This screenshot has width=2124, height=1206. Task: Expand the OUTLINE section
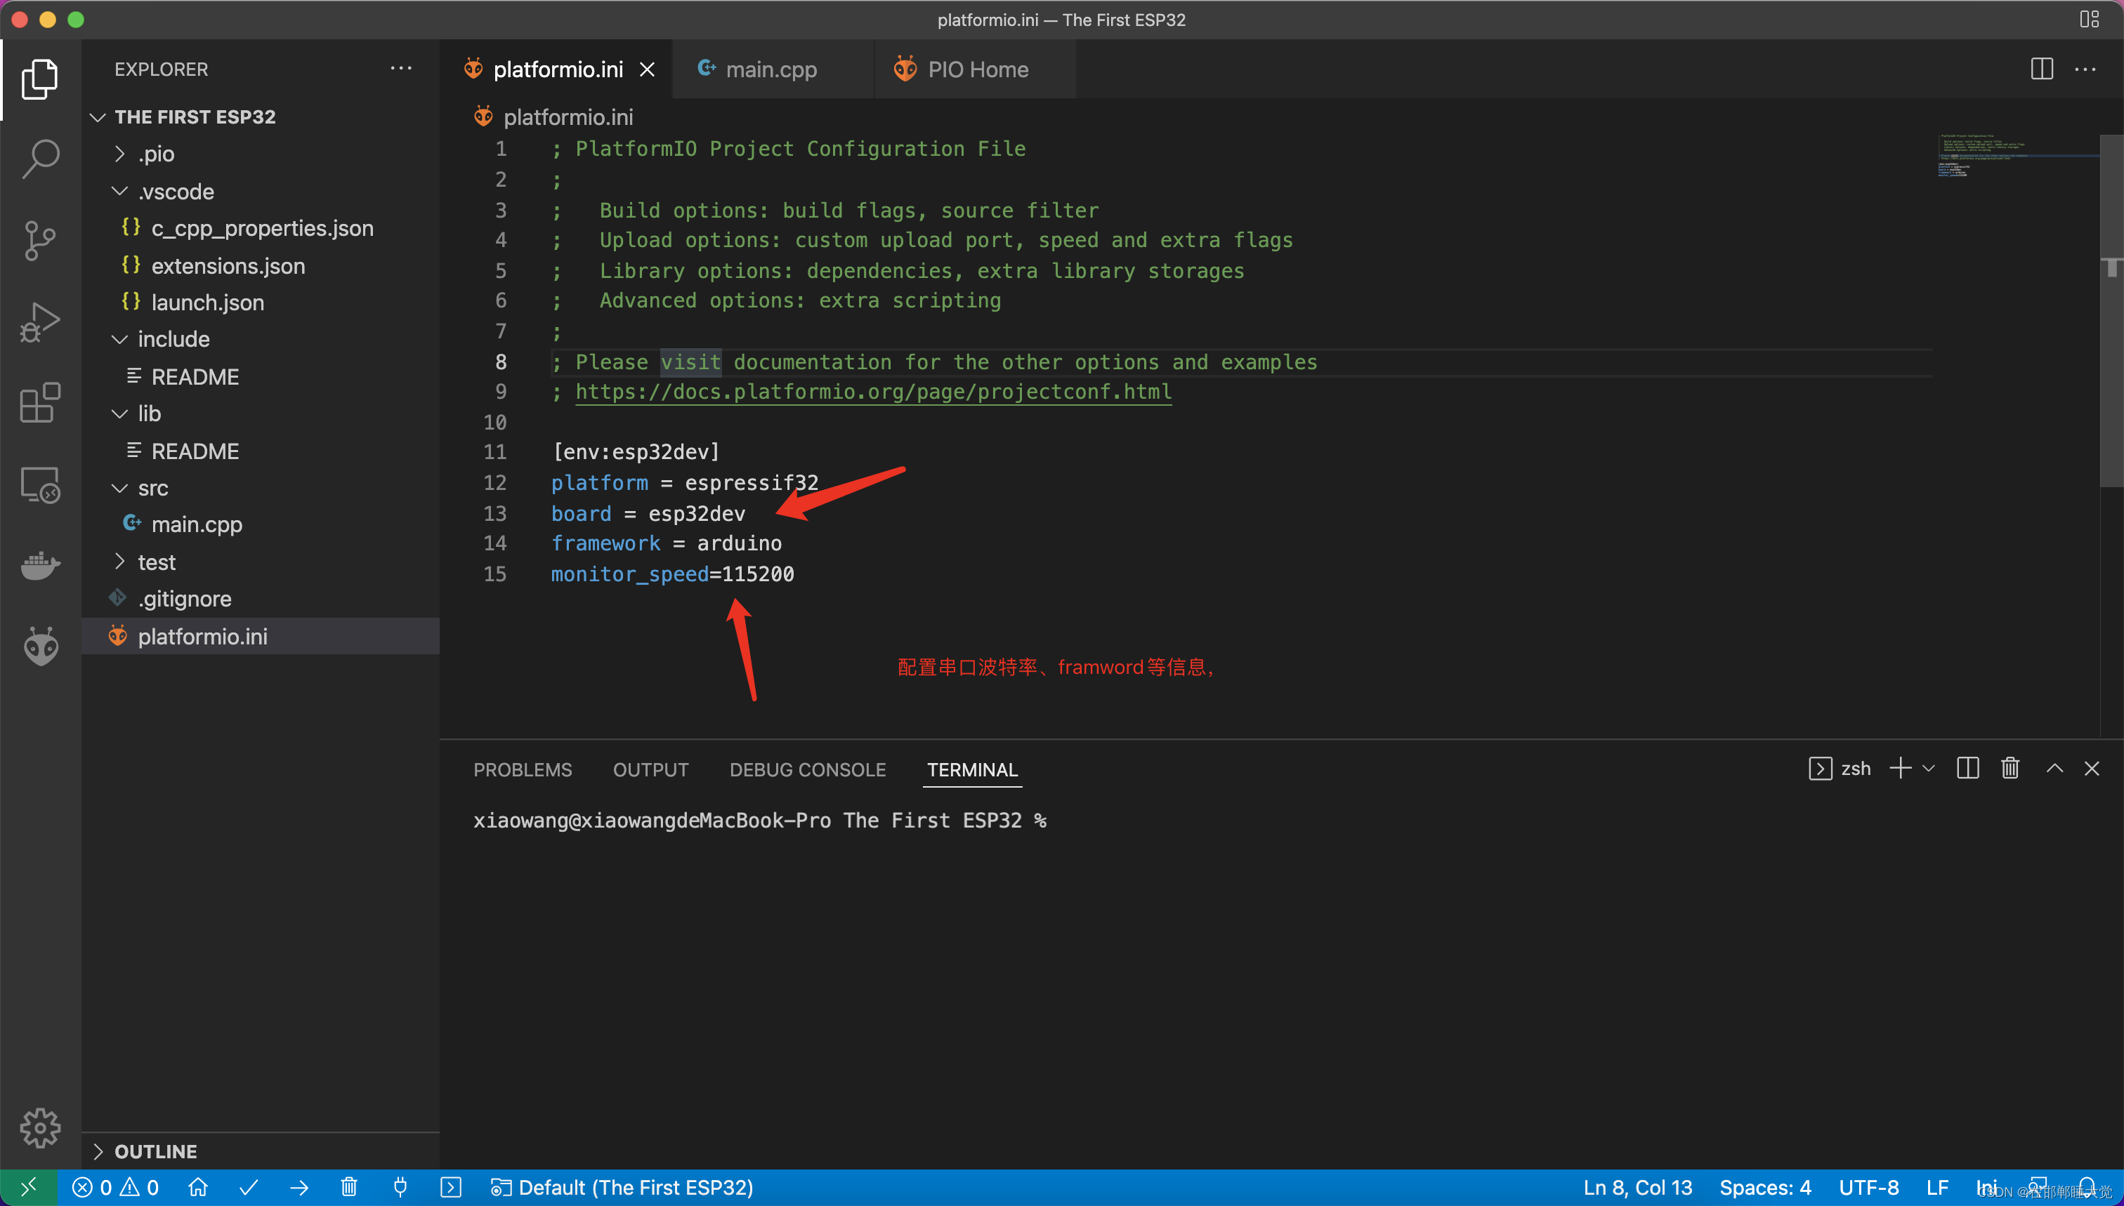click(155, 1151)
